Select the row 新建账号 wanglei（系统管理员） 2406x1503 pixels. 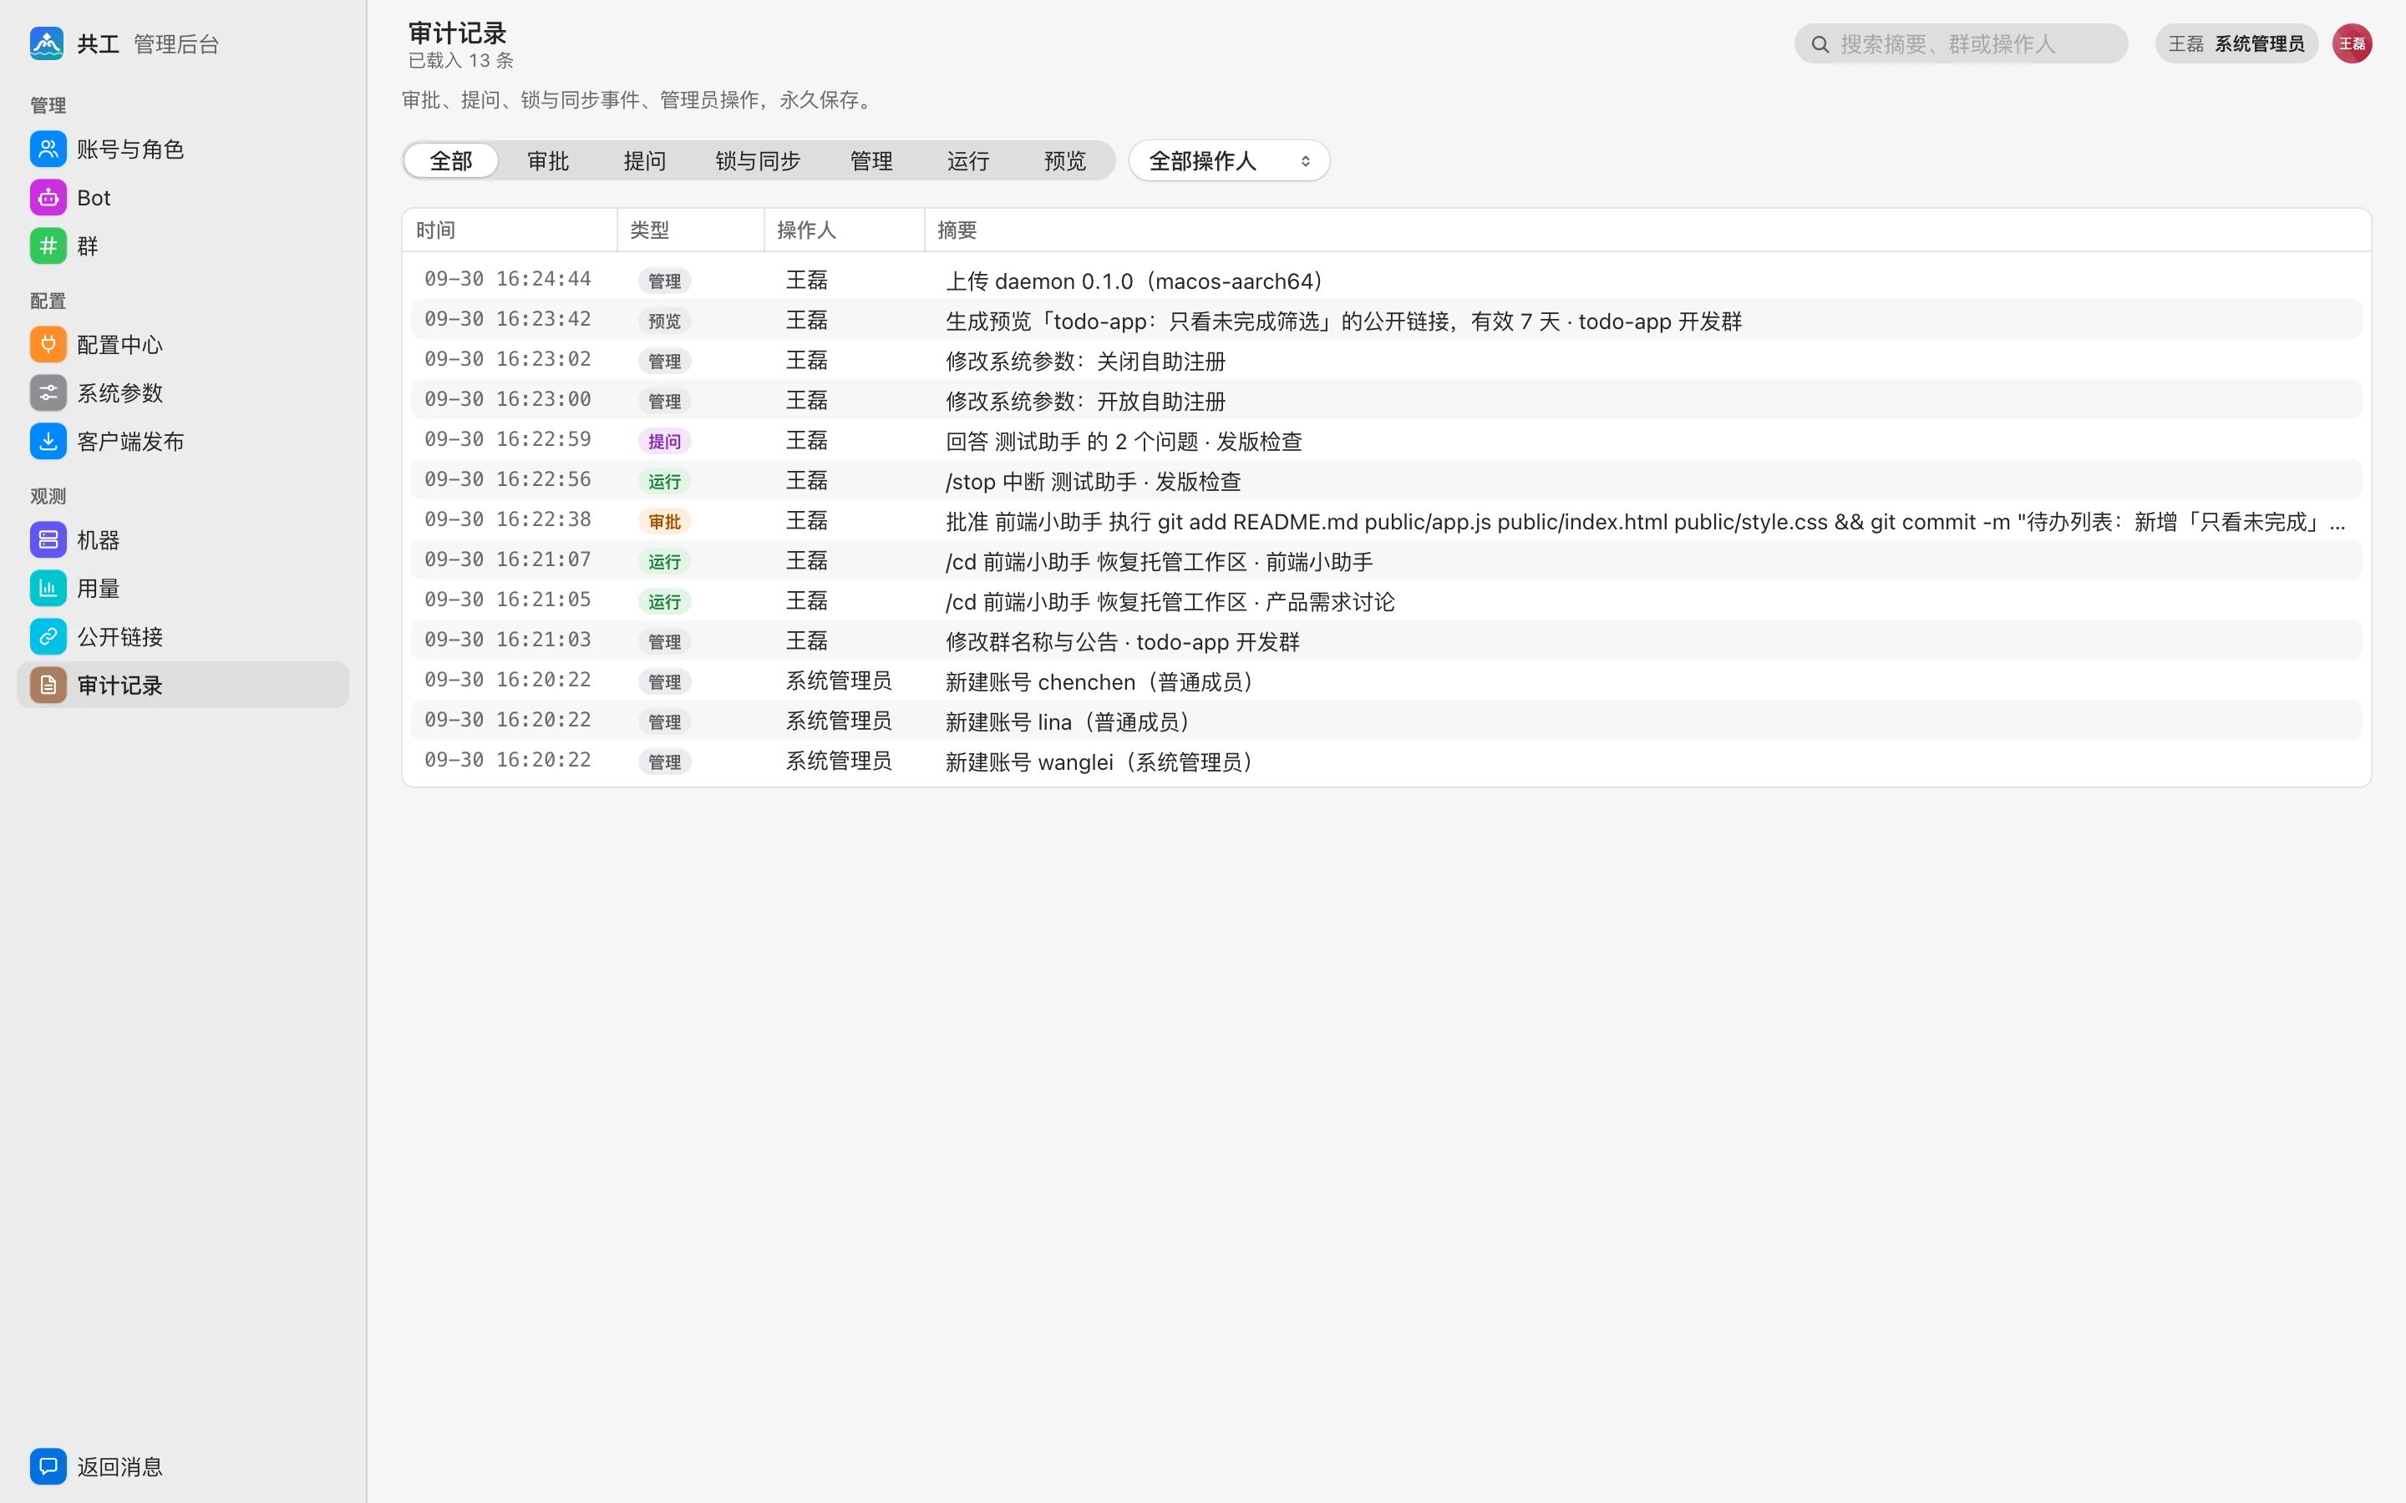pyautogui.click(x=1386, y=761)
